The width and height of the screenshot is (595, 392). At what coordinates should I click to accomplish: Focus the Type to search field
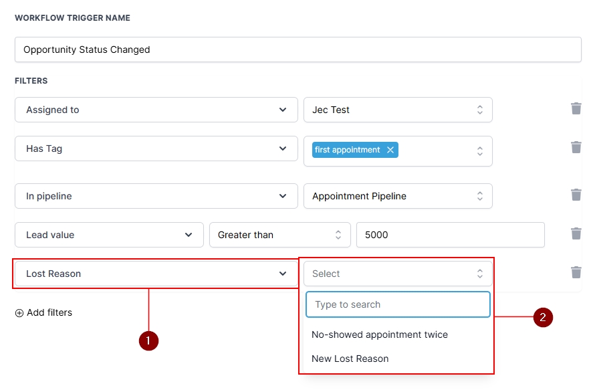click(x=398, y=304)
